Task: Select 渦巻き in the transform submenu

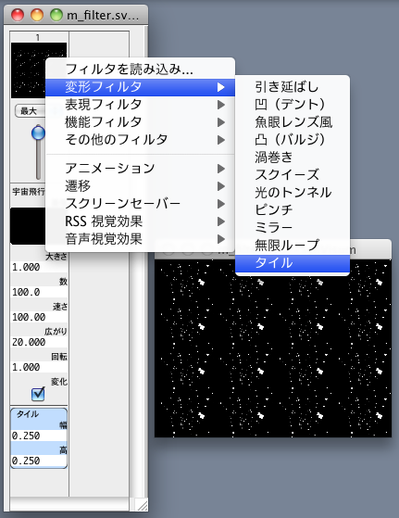Action: click(292, 158)
